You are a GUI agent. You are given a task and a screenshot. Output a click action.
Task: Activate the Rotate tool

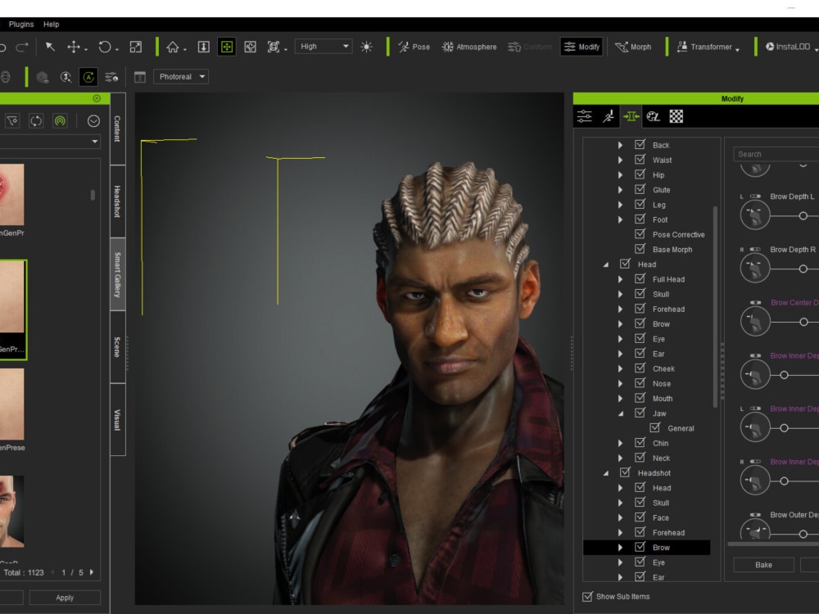pos(105,47)
